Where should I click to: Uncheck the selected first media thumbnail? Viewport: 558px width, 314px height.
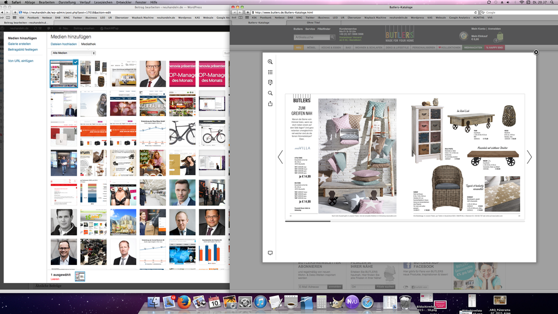(x=76, y=62)
